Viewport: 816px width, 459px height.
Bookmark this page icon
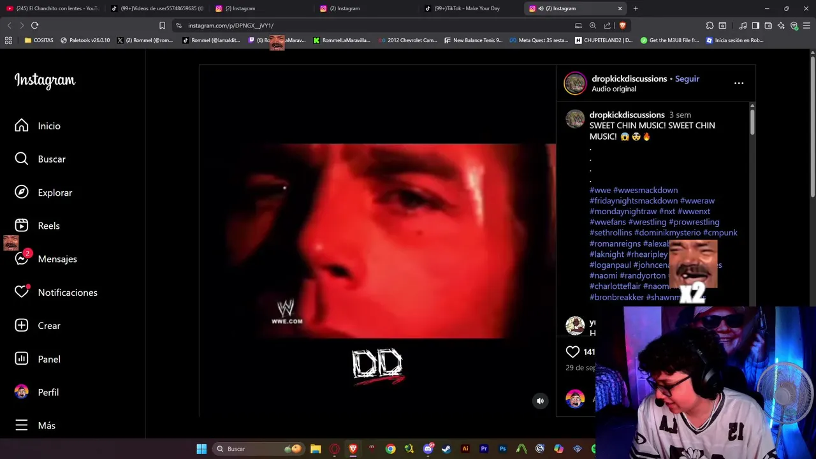[162, 25]
